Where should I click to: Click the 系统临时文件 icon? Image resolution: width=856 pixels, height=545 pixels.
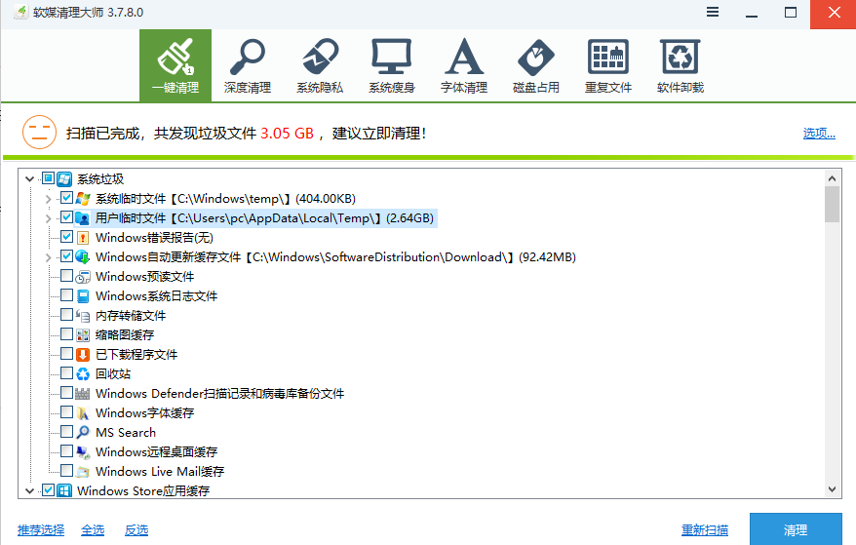coord(83,198)
